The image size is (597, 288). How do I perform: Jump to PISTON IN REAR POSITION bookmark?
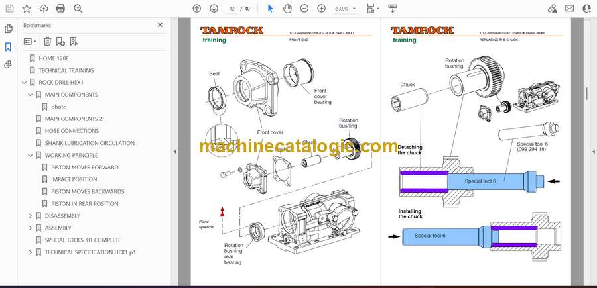[84, 204]
